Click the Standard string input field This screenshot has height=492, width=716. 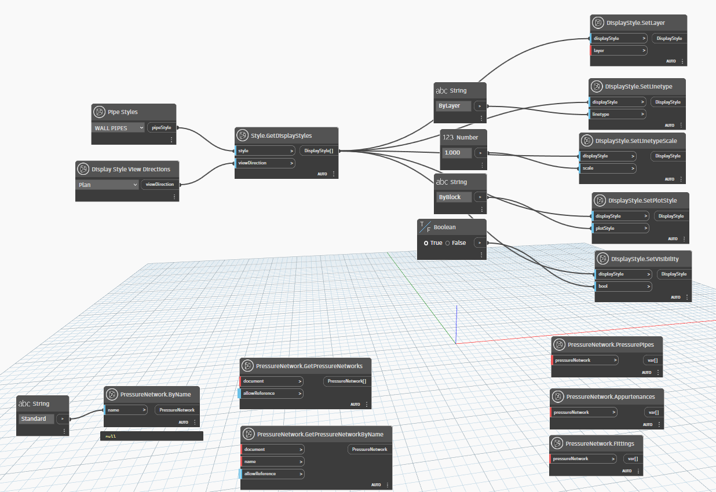36,418
